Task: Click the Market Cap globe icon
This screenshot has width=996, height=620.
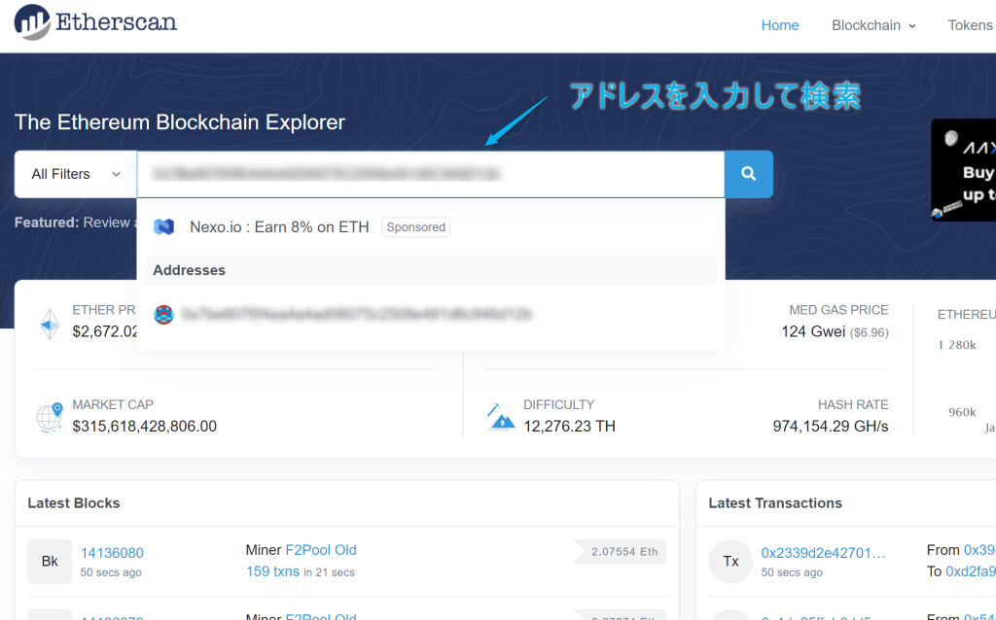Action: point(50,417)
